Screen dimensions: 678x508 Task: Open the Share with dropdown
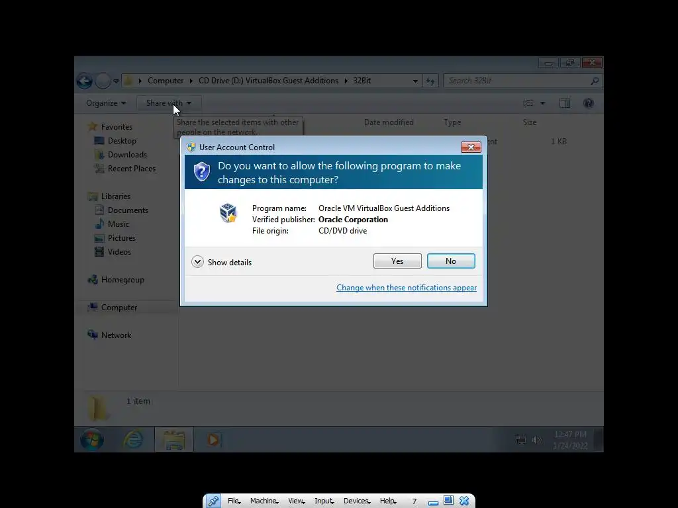(169, 103)
